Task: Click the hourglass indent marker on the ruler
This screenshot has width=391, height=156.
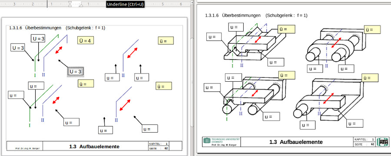Action: coord(70,4)
